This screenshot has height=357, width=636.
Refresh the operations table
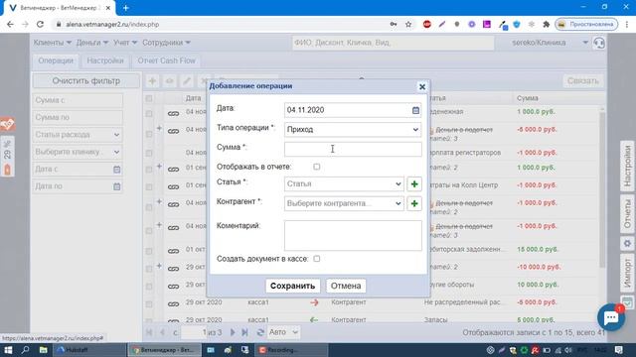click(260, 332)
